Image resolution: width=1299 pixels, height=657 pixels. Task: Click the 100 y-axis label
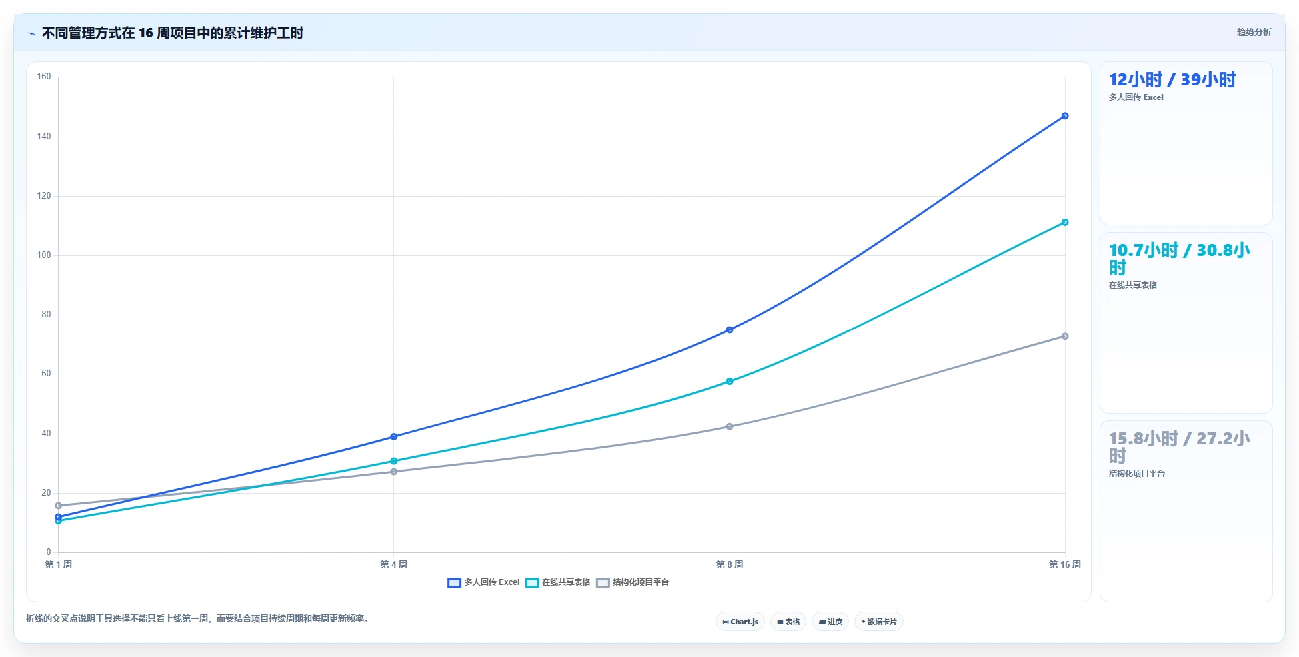44,255
